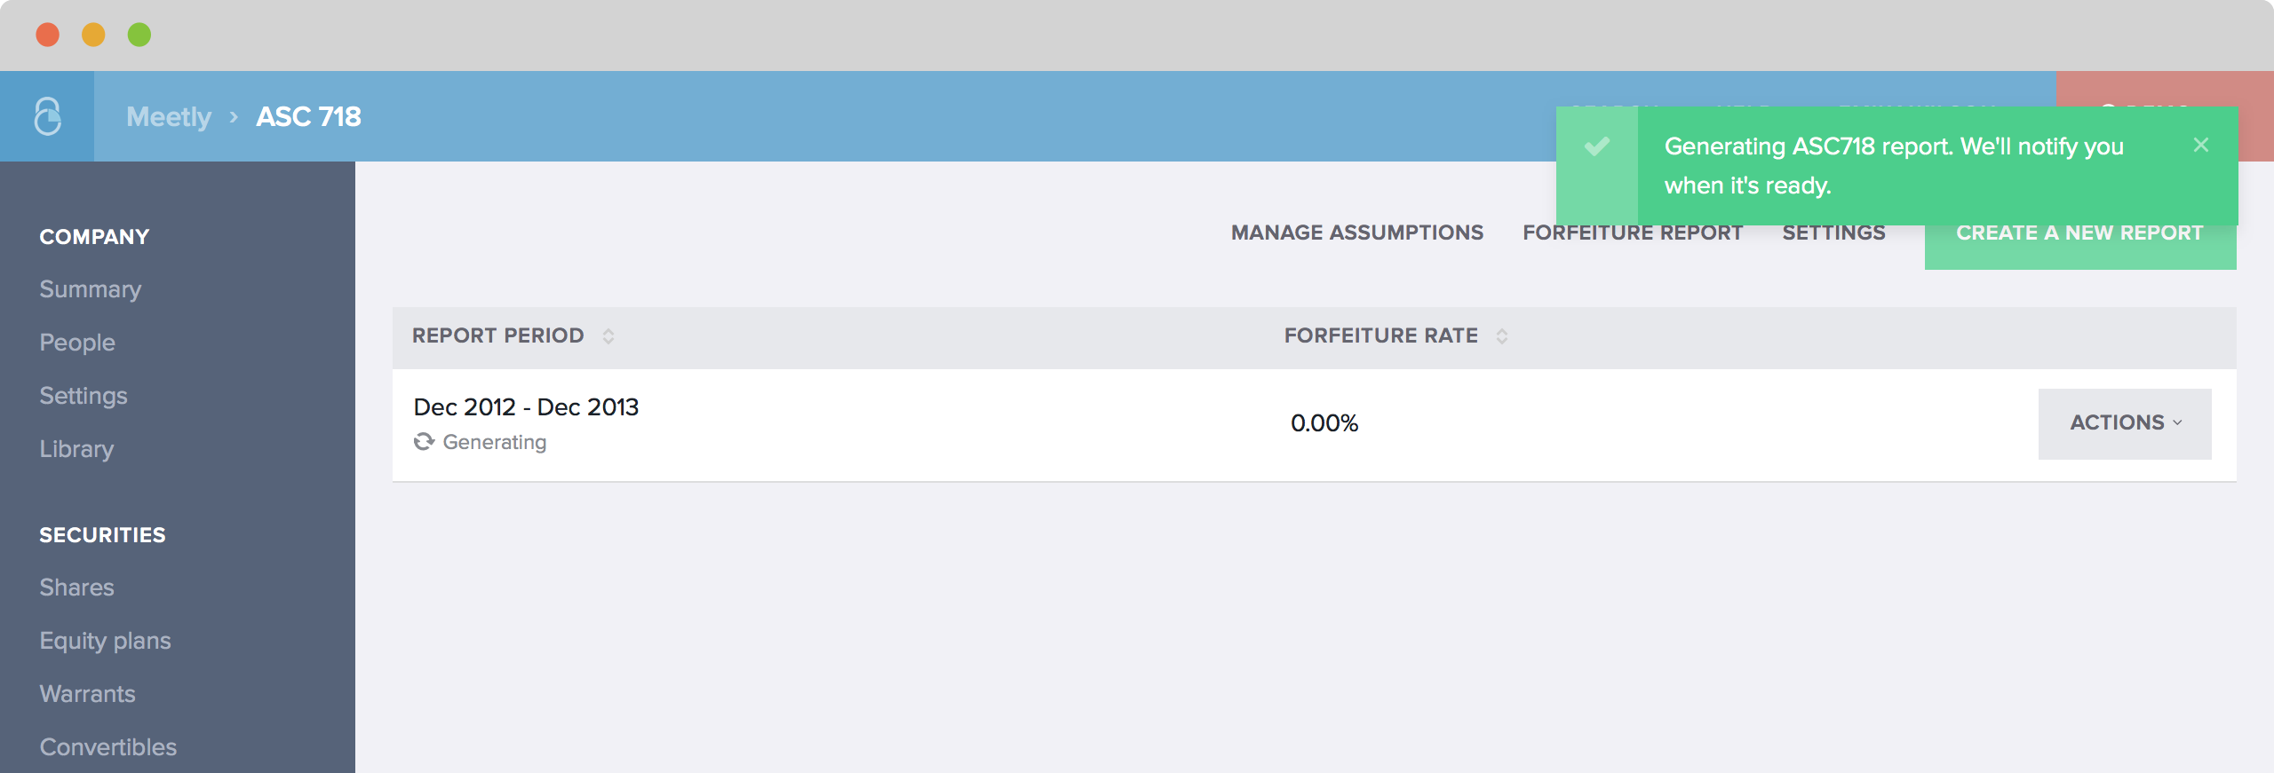
Task: Click the checkmark icon in the notification
Action: point(1597,146)
